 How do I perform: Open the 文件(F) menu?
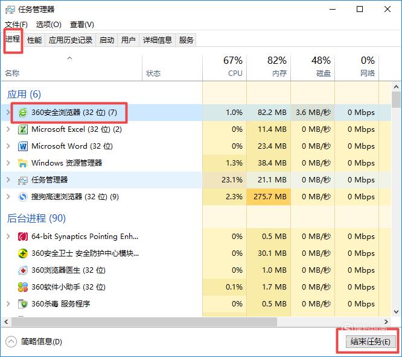click(x=16, y=25)
